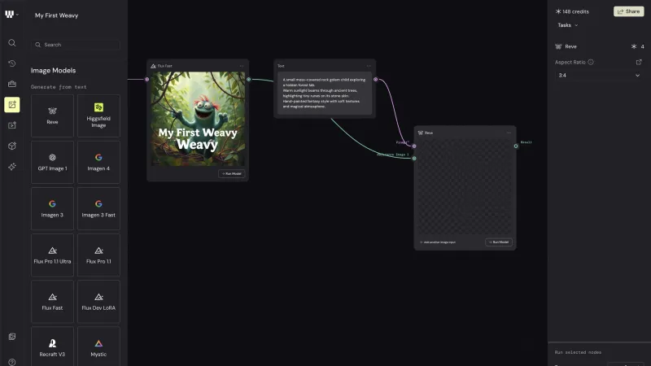Expand the Tasks dropdown
Viewport: 651px width, 366px height.
[567, 25]
